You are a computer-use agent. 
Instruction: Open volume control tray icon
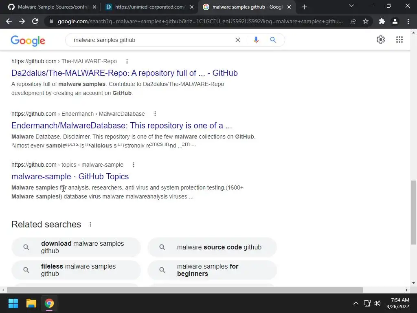tap(377, 303)
